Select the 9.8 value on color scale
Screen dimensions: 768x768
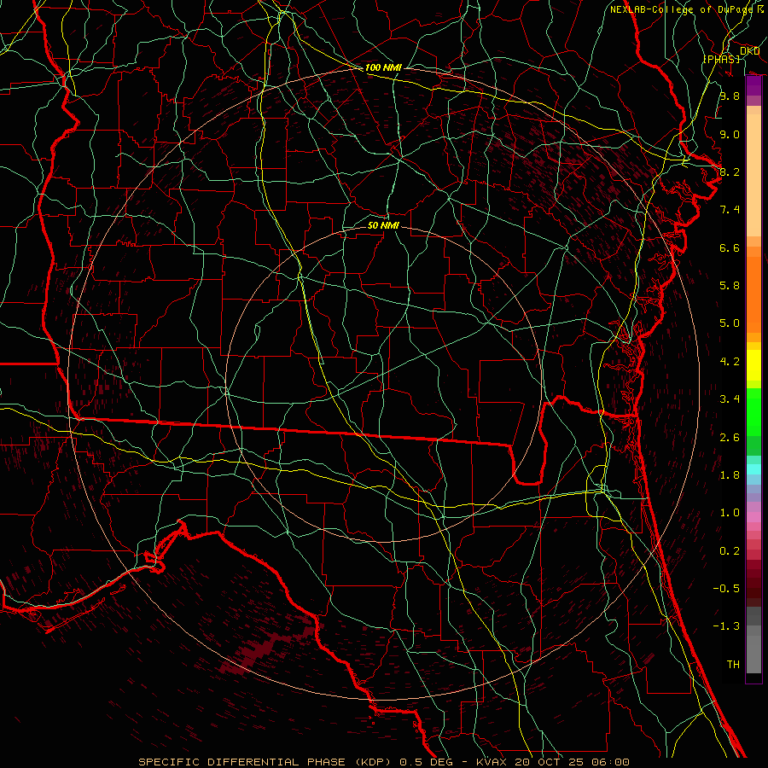[730, 96]
